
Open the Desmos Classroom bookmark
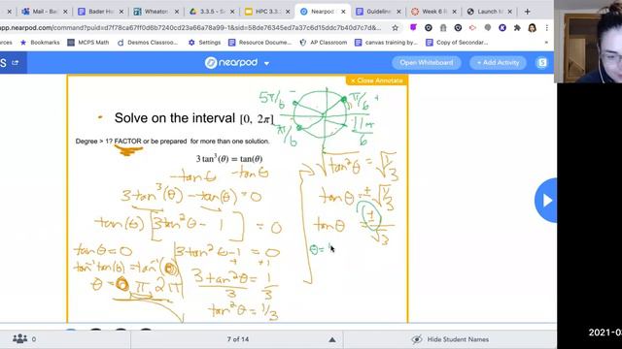(x=148, y=43)
